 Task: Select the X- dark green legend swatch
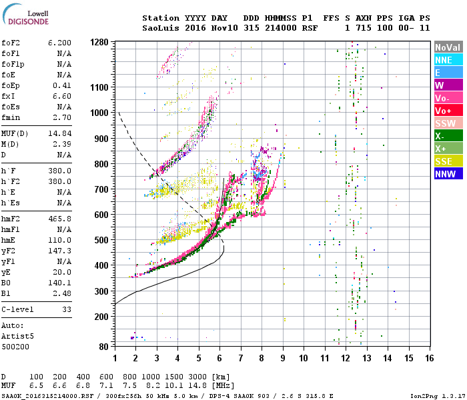[448, 136]
